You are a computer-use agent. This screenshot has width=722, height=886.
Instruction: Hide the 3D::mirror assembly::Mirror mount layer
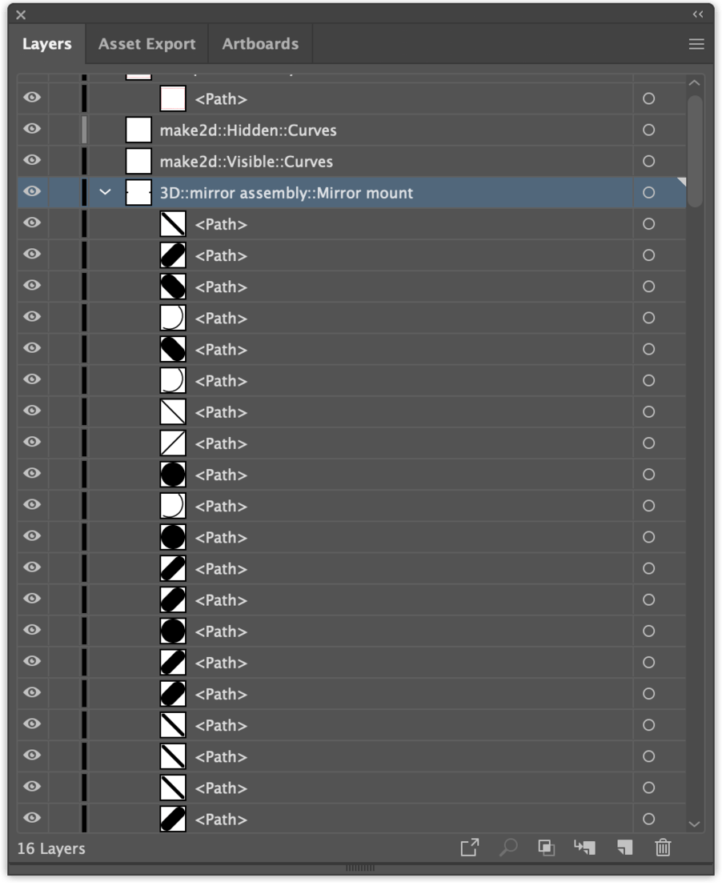coord(32,192)
